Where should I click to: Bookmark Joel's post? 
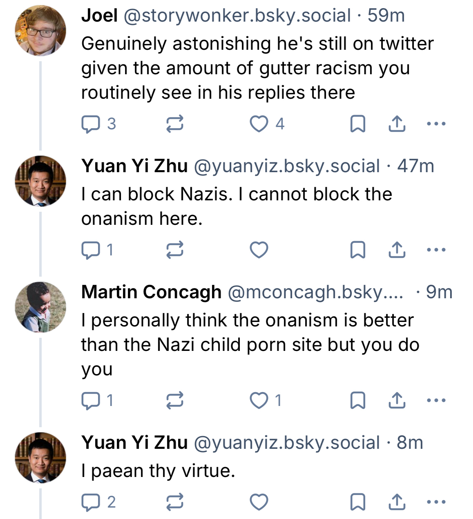(x=358, y=124)
